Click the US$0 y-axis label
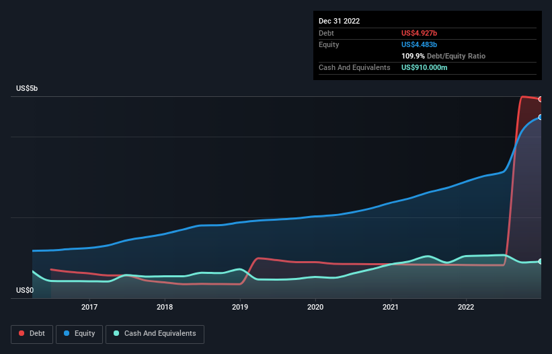The height and width of the screenshot is (354, 552). pyautogui.click(x=25, y=290)
